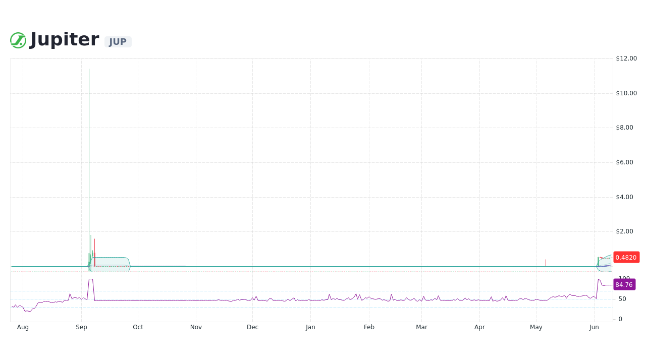The image size is (646, 363).
Task: Select the JUP ticker badge
Action: [x=118, y=42]
